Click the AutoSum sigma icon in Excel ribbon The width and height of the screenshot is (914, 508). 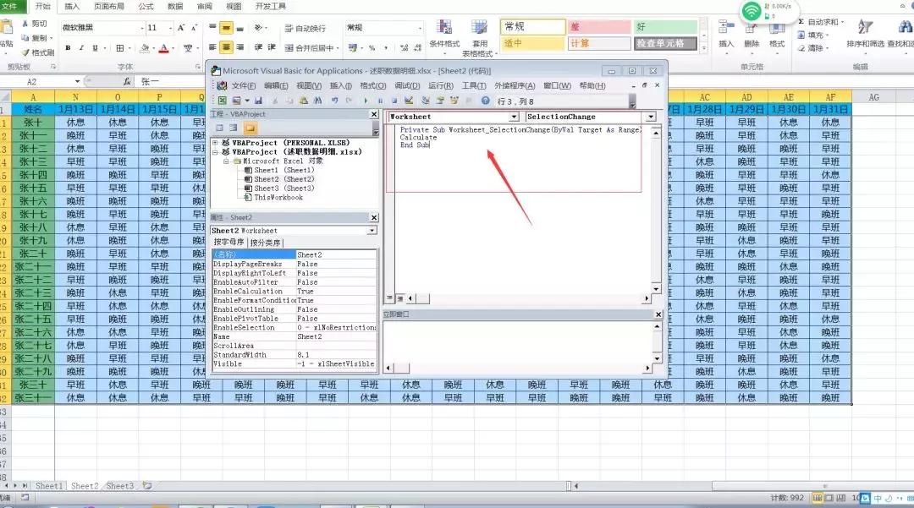[801, 22]
